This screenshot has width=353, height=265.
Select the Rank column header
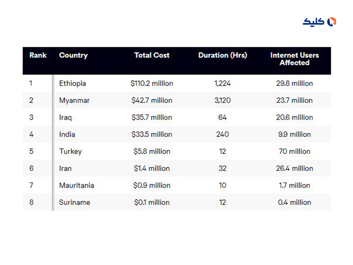point(38,55)
